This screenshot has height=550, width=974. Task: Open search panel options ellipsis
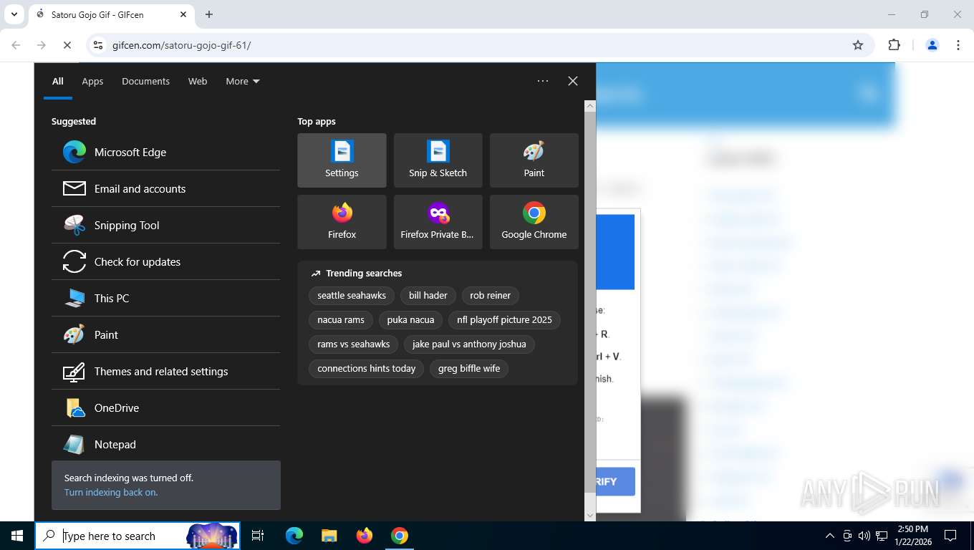pyautogui.click(x=543, y=81)
